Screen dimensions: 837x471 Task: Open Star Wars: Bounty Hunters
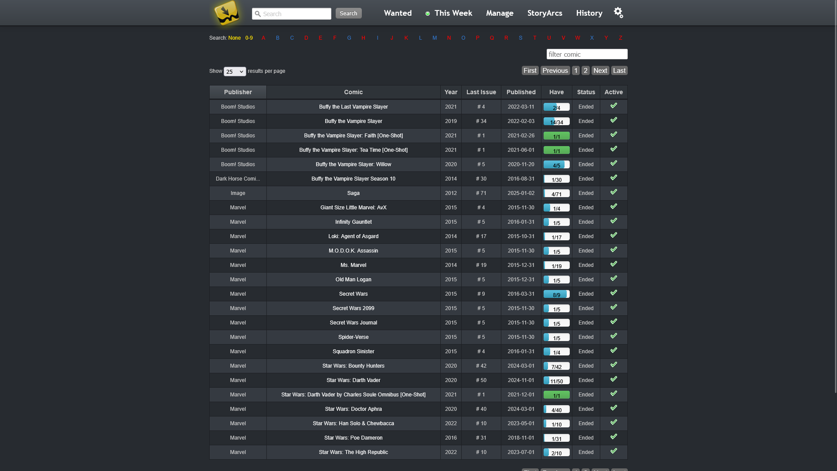(353, 366)
